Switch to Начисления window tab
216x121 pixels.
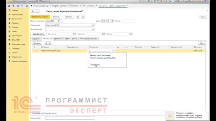click(75, 6)
